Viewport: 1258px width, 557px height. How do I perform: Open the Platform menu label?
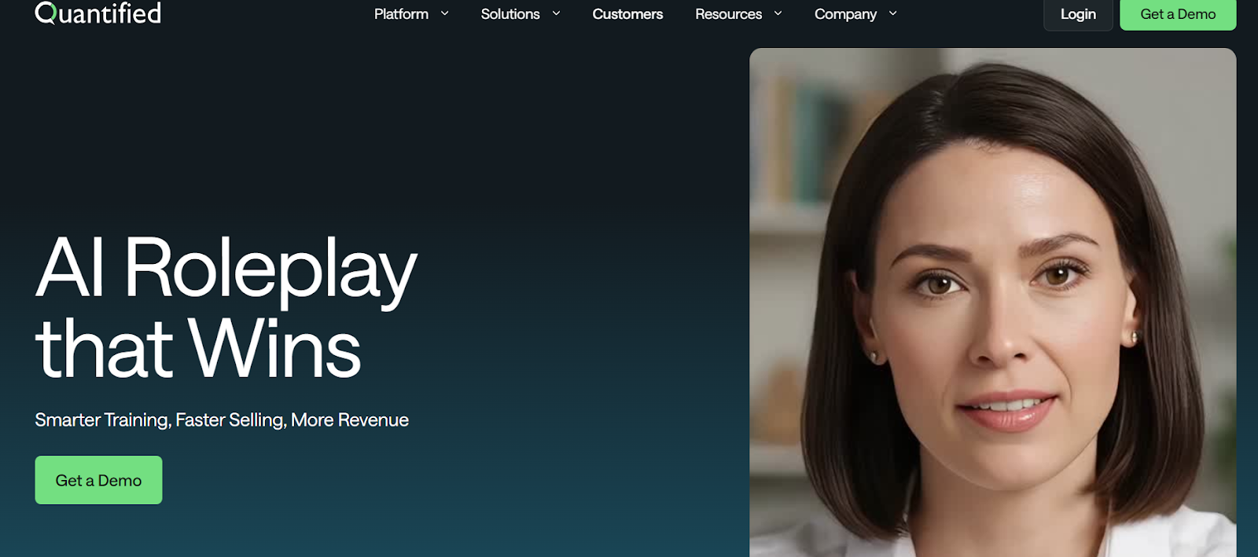[401, 14]
